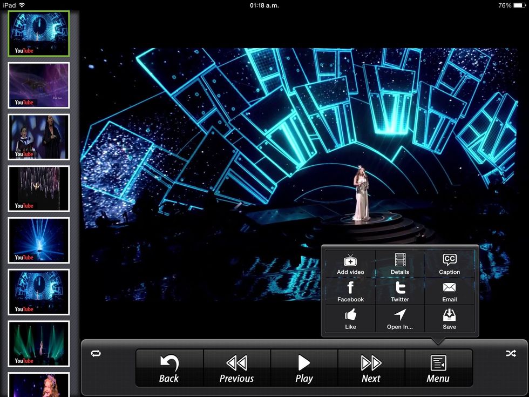The image size is (529, 397).
Task: Enable closed captions with Caption icon
Action: click(x=449, y=264)
